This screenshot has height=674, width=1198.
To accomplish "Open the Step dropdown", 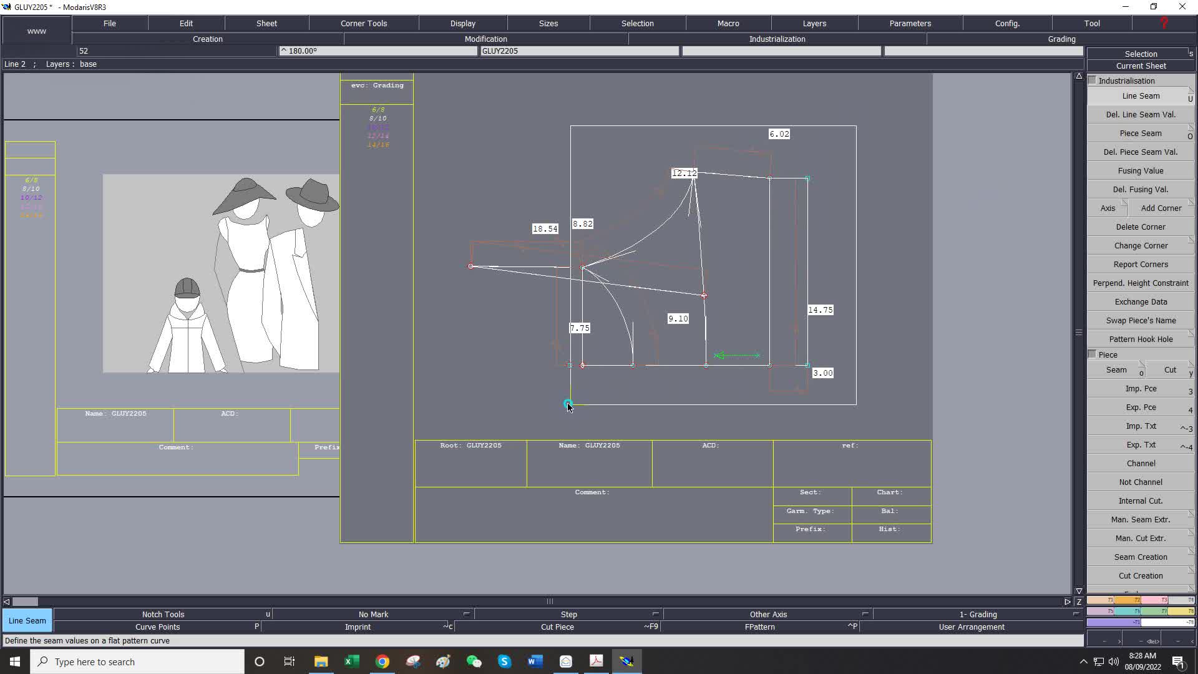I will tap(568, 614).
